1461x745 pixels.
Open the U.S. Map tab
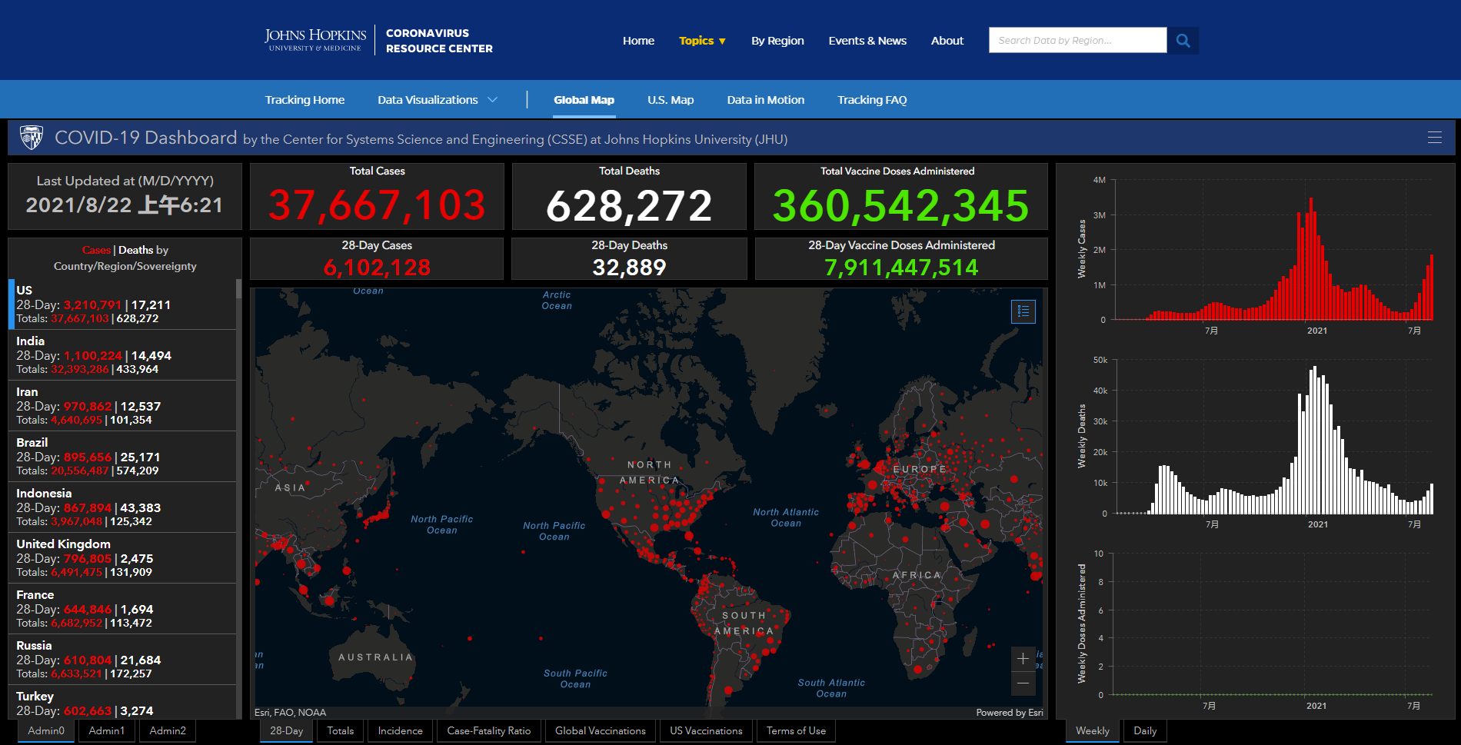pyautogui.click(x=670, y=100)
